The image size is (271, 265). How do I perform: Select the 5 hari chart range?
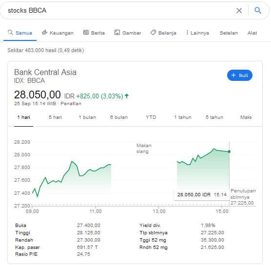[x=55, y=117]
